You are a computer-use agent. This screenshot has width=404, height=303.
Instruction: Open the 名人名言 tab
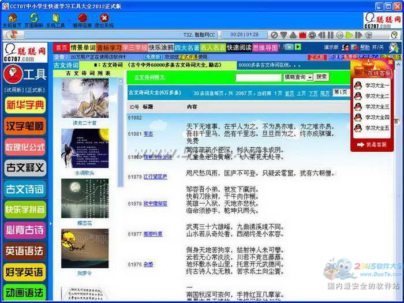213,47
